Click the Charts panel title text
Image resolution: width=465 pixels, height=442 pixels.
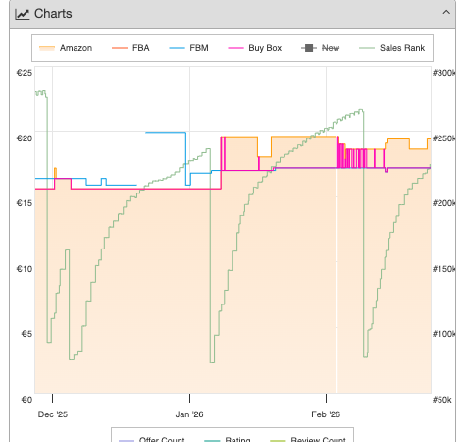click(53, 14)
